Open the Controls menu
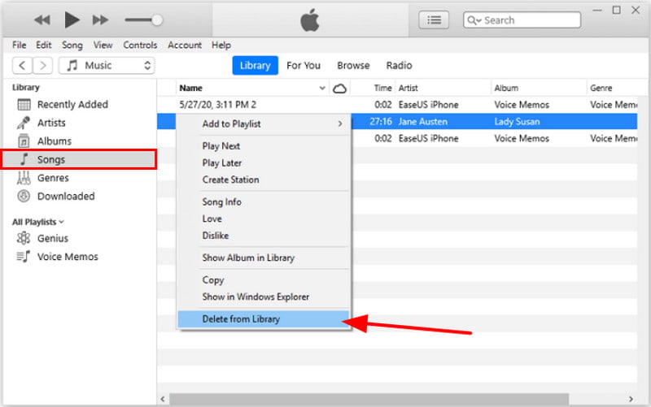Image resolution: width=651 pixels, height=407 pixels. click(x=140, y=45)
